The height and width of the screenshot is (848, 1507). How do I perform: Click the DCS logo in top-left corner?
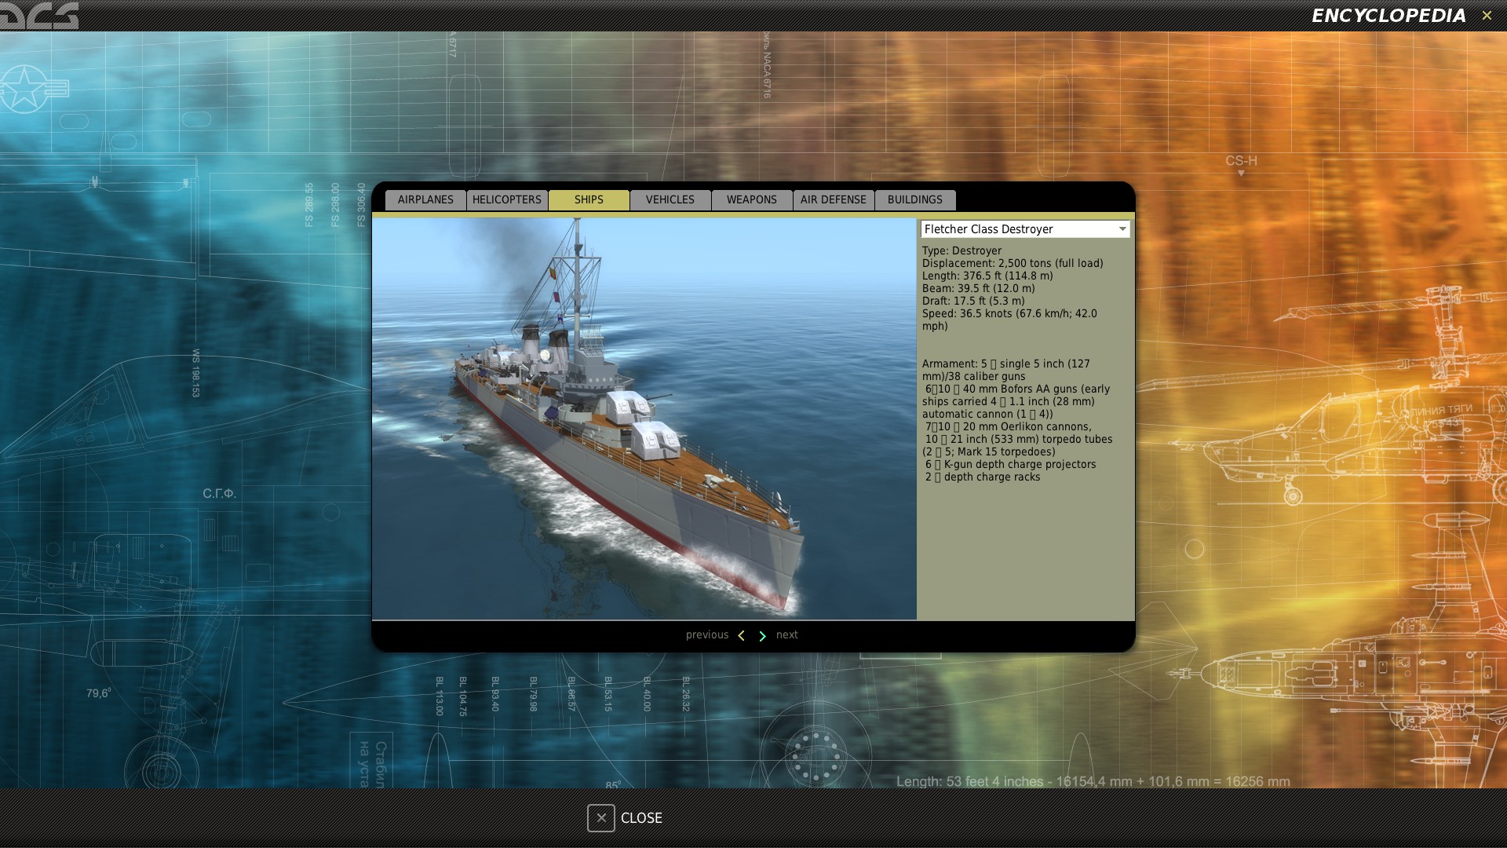[x=39, y=15]
